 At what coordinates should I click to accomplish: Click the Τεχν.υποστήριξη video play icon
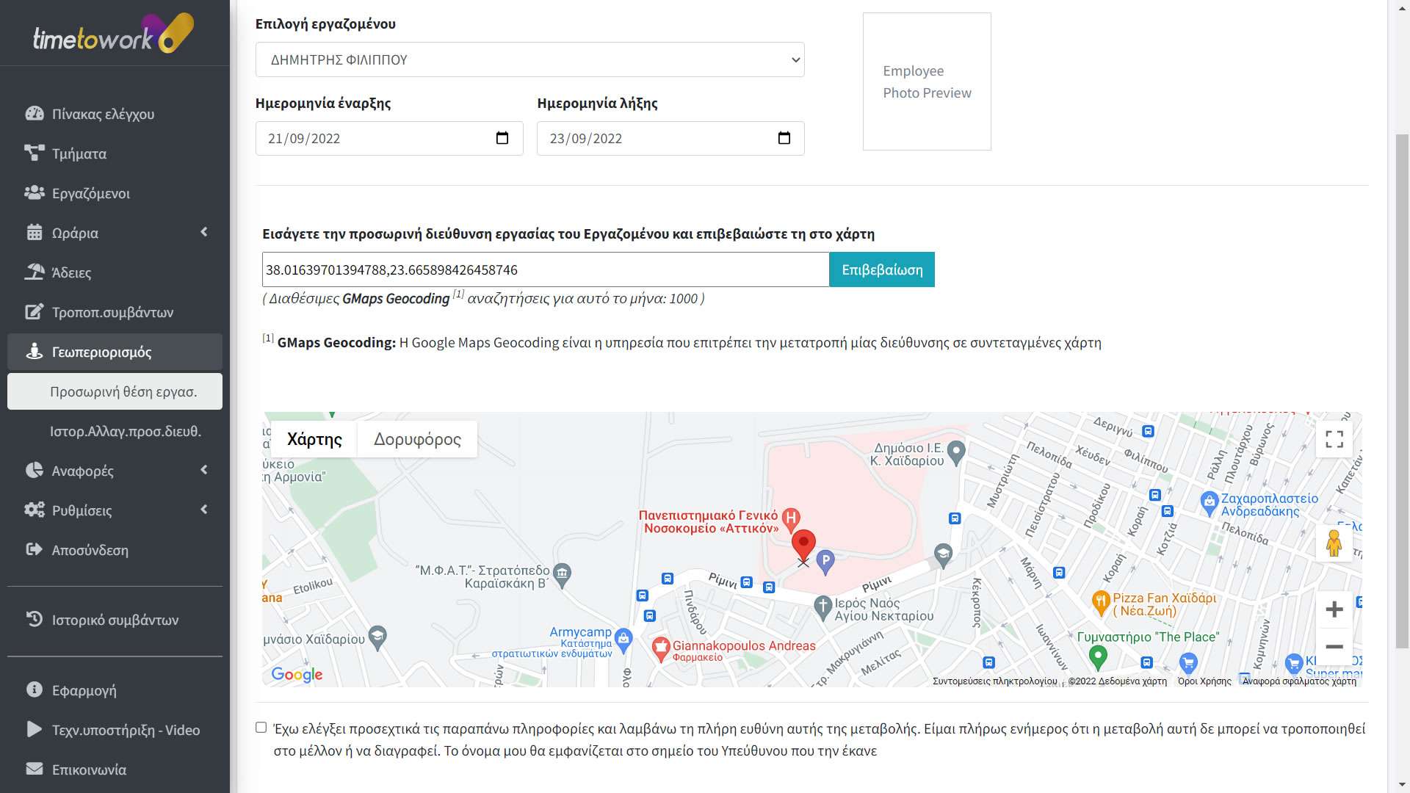(34, 730)
